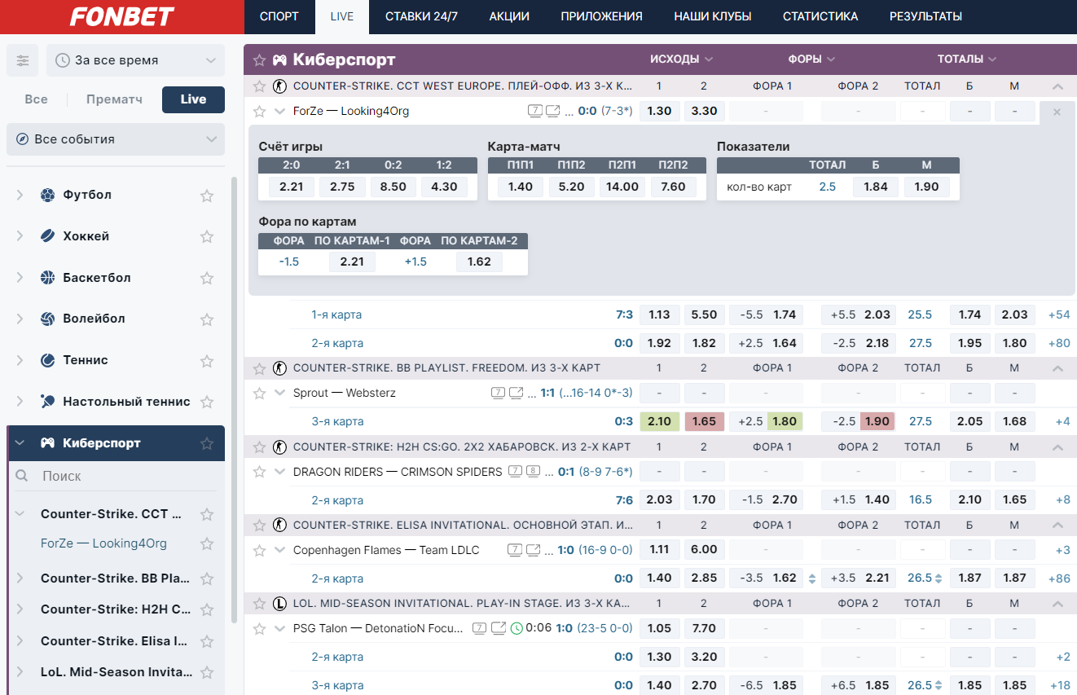Image resolution: width=1077 pixels, height=695 pixels.
Task: Open the СТАВКИ 24/7 top tab
Action: pos(421,16)
